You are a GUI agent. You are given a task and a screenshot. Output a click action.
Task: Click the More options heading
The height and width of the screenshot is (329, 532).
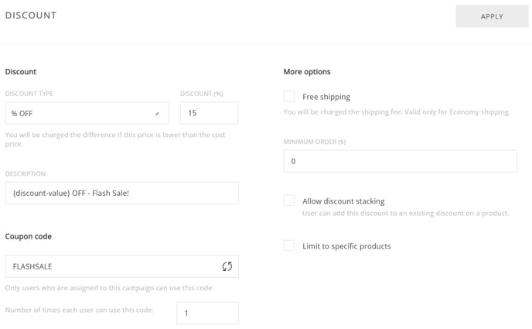click(x=307, y=72)
